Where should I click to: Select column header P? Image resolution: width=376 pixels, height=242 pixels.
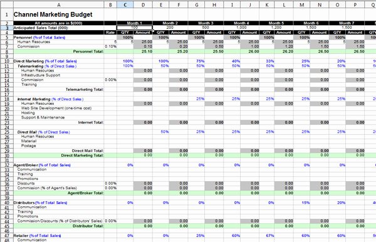(x=355, y=4)
